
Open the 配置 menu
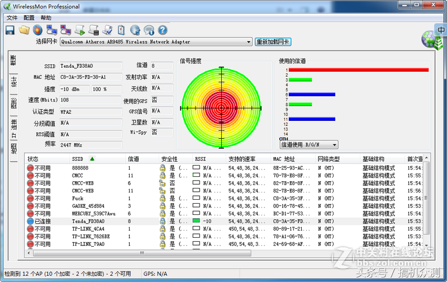pyautogui.click(x=29, y=18)
